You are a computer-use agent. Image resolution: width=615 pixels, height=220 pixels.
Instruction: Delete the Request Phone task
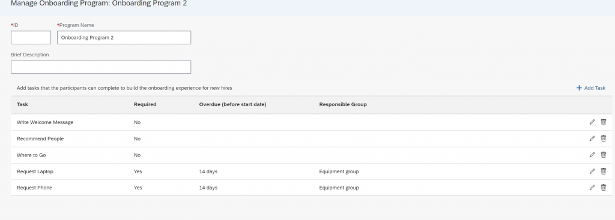[603, 188]
